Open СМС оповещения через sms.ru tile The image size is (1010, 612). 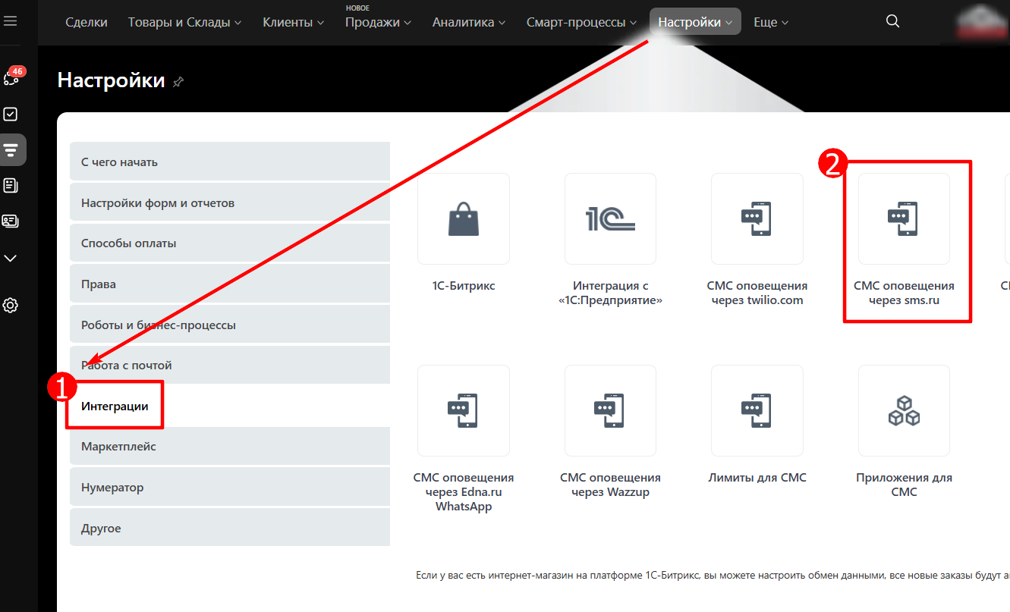point(904,218)
